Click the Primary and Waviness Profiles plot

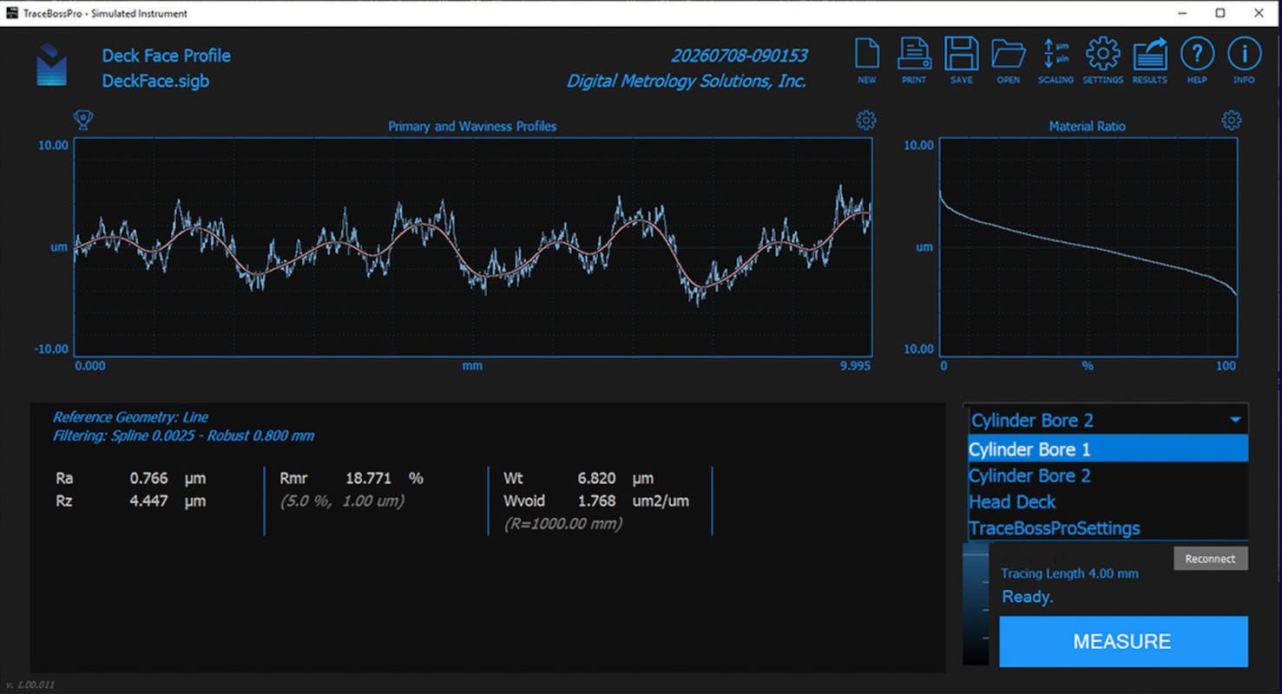[x=473, y=247]
